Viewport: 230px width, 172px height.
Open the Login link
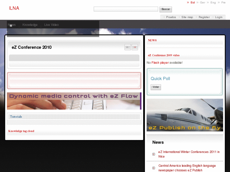click(219, 17)
